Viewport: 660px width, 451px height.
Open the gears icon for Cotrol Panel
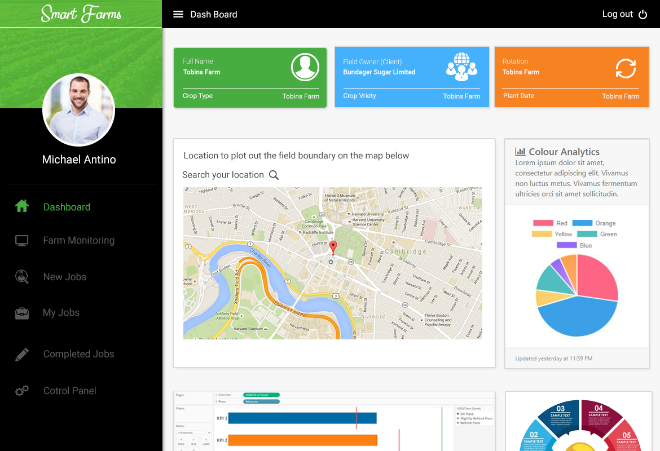pyautogui.click(x=22, y=391)
